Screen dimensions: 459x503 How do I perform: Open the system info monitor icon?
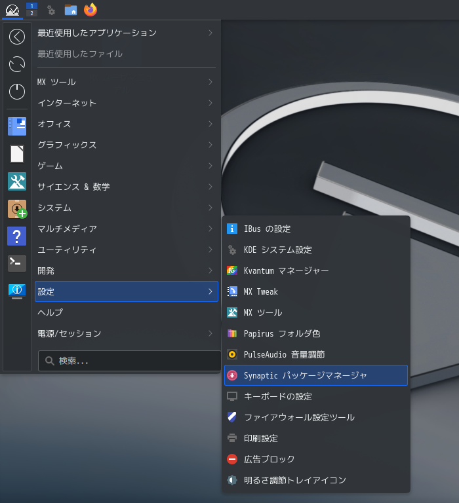[x=17, y=291]
